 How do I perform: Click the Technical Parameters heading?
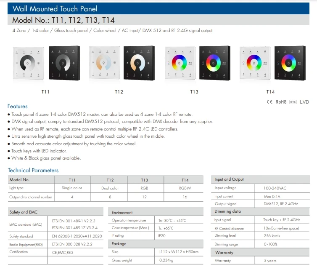click(x=33, y=170)
